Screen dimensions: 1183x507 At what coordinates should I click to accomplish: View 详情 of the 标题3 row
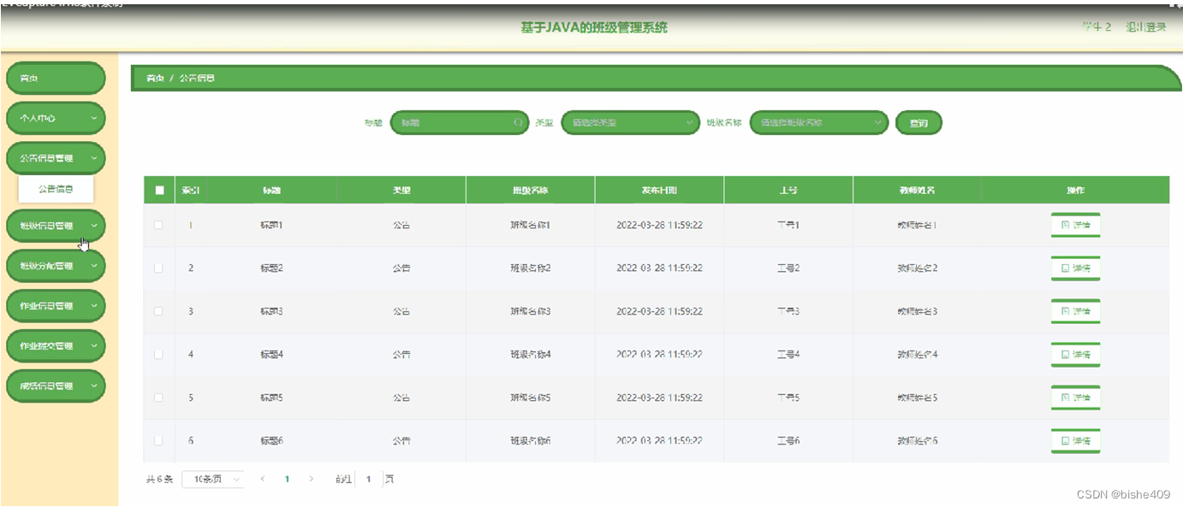(x=1075, y=311)
